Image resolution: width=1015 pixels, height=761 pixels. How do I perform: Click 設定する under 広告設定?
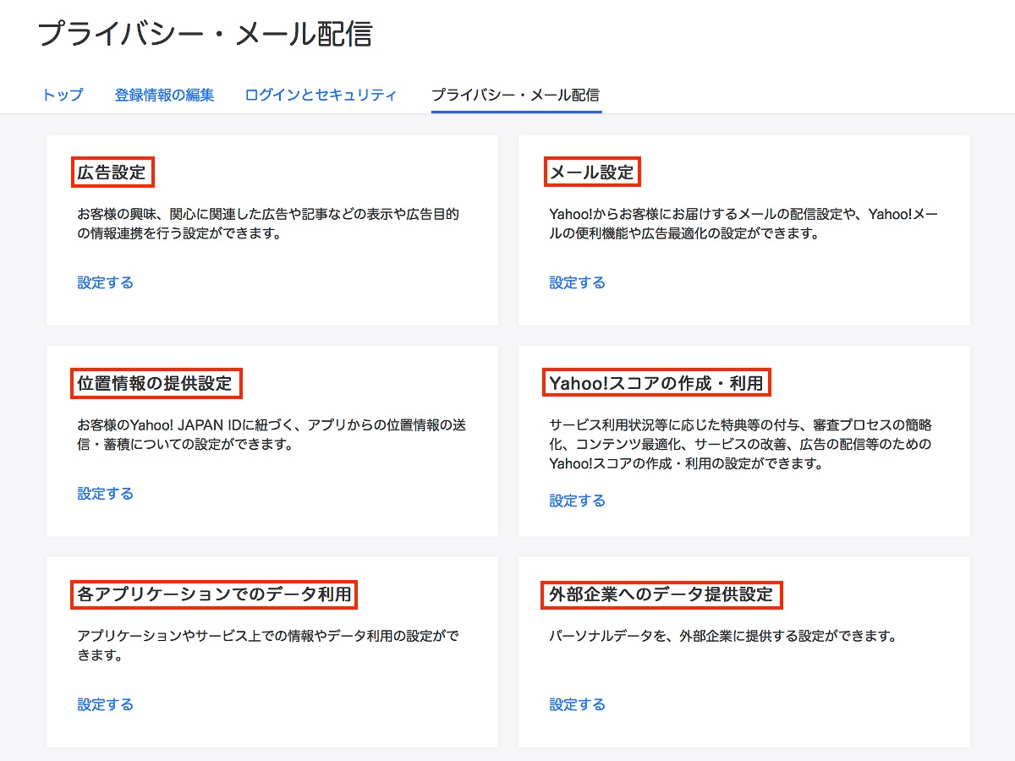coord(106,282)
